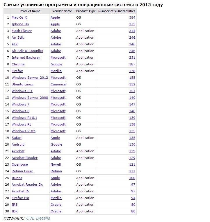Open the Firefox Esr product link
Viewport: 210px width, 222px height.
pyautogui.click(x=20, y=198)
